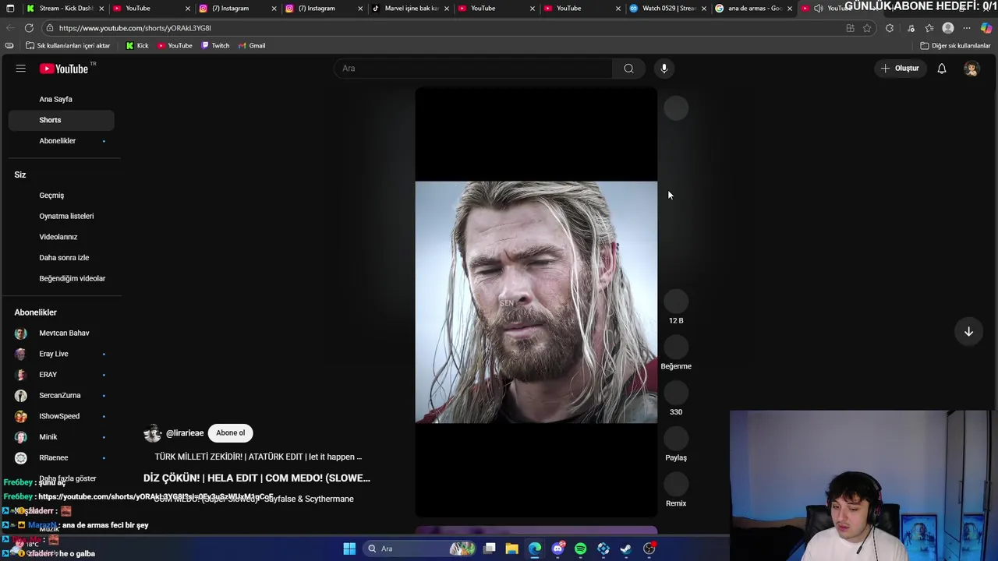Open Beğendiğim videolar list
This screenshot has width=998, height=561.
click(72, 279)
